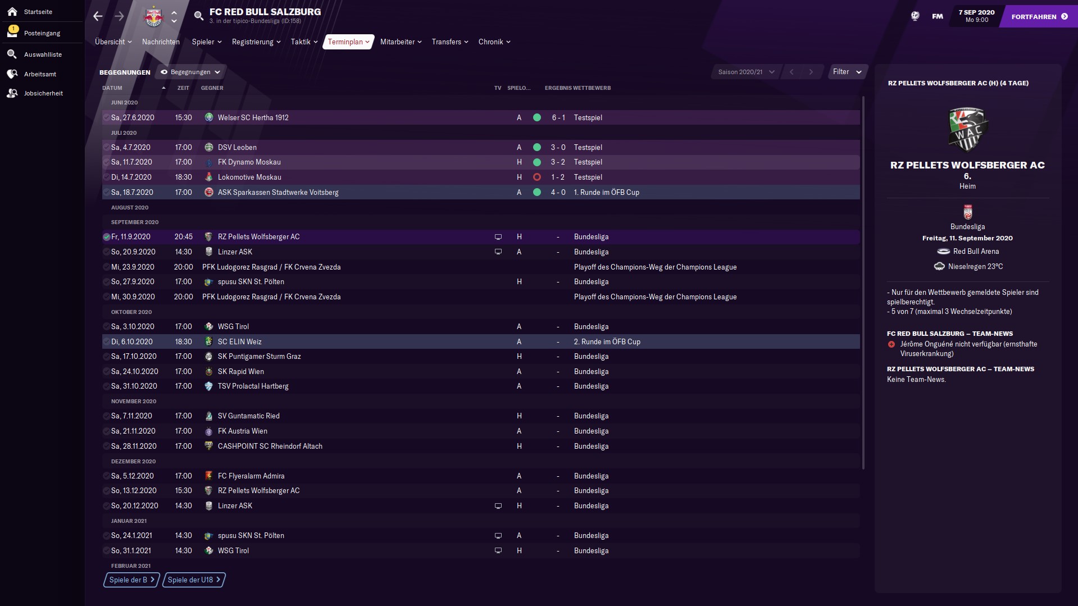Click the fixtures list vertical scrollbar
Viewport: 1078px width, 606px height.
pyautogui.click(x=863, y=283)
